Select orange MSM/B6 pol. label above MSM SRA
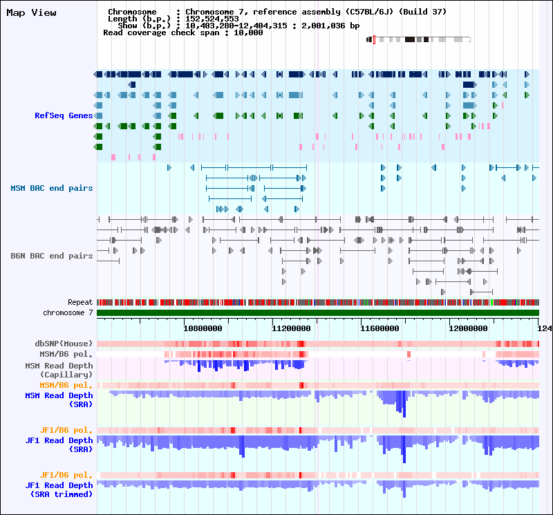This screenshot has height=515, width=553. point(66,385)
